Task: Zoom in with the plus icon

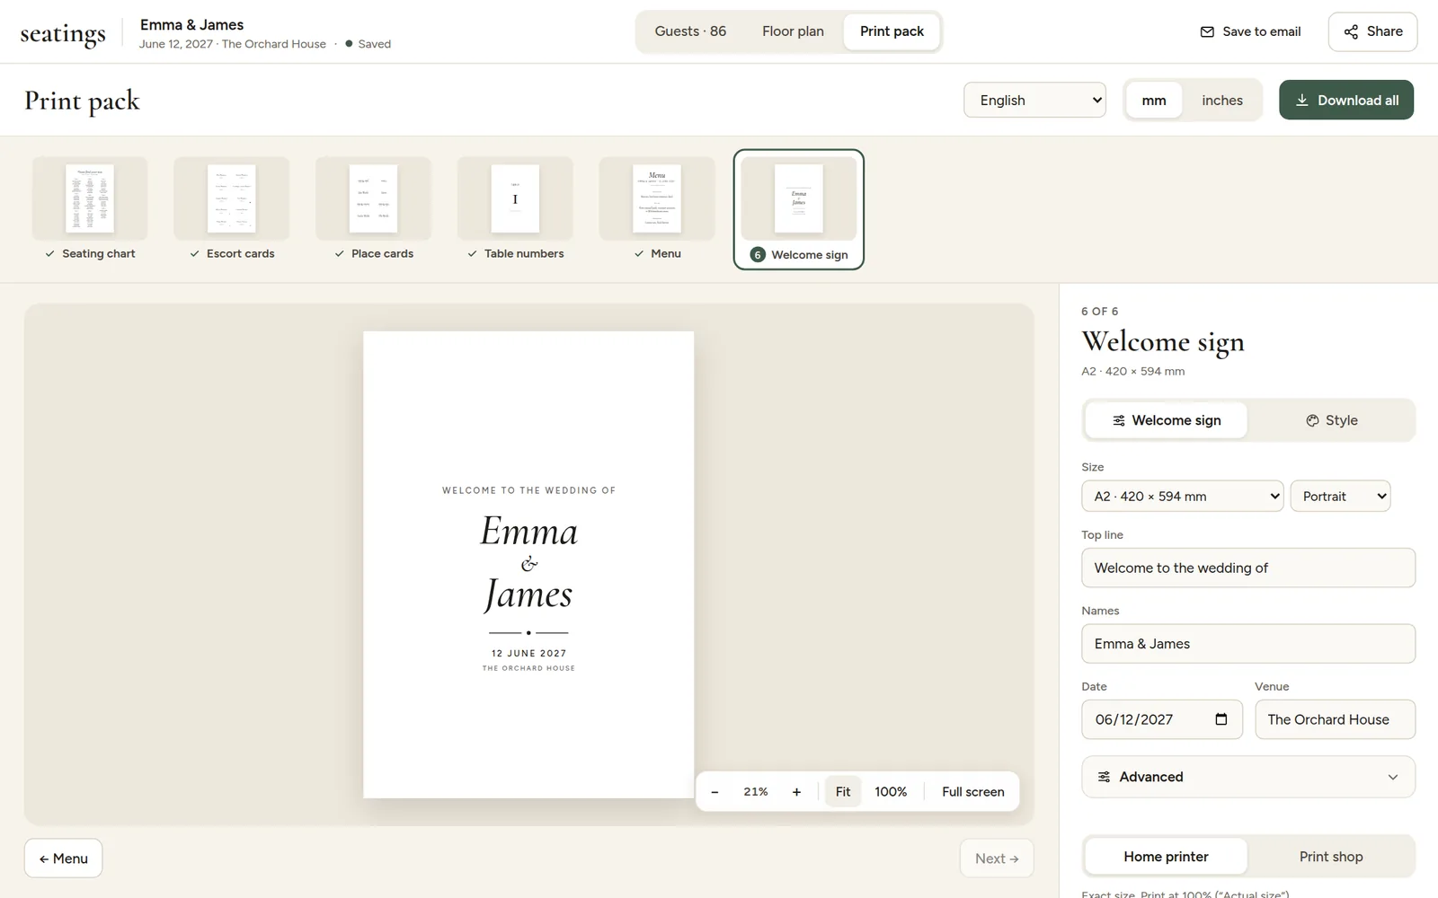Action: [796, 792]
